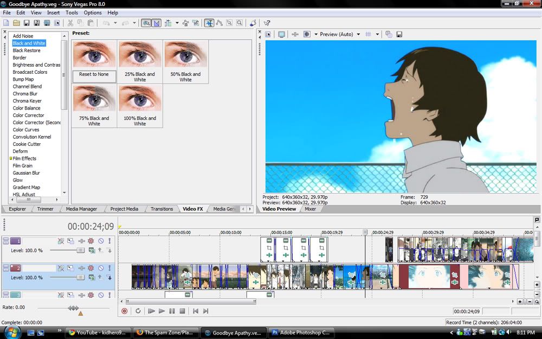This screenshot has width=542, height=339.
Task: Toggle Enable Snapping toolbar button
Action: pos(146,23)
